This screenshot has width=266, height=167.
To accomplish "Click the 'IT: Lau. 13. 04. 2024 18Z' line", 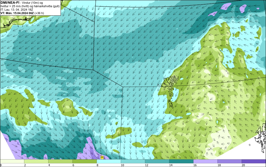I will click(x=17, y=10).
